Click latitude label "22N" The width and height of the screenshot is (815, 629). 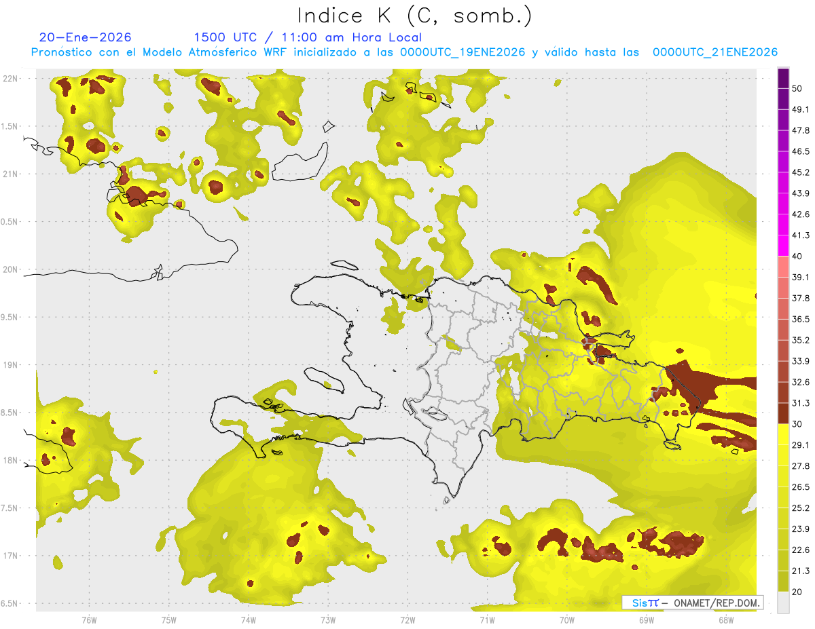point(10,78)
